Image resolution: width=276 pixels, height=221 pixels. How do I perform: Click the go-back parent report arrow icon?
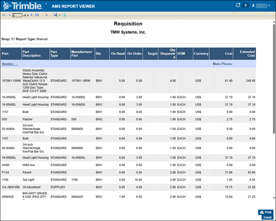(46, 15)
